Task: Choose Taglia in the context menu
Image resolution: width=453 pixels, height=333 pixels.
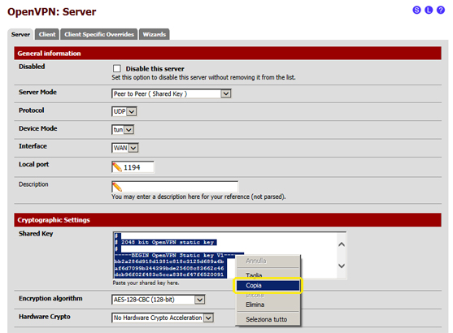Action: click(268, 275)
